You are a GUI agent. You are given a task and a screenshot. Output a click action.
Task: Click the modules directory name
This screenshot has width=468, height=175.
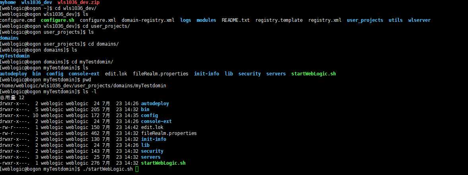click(206, 20)
